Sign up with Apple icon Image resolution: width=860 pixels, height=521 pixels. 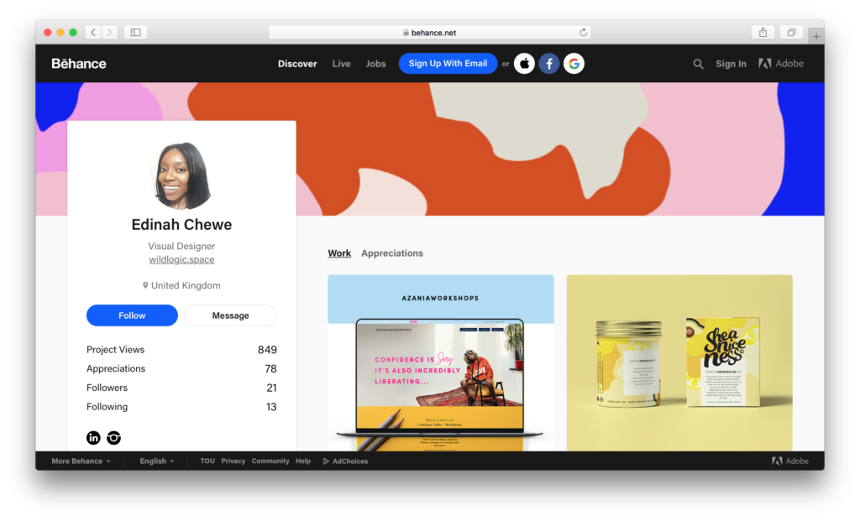pos(524,64)
